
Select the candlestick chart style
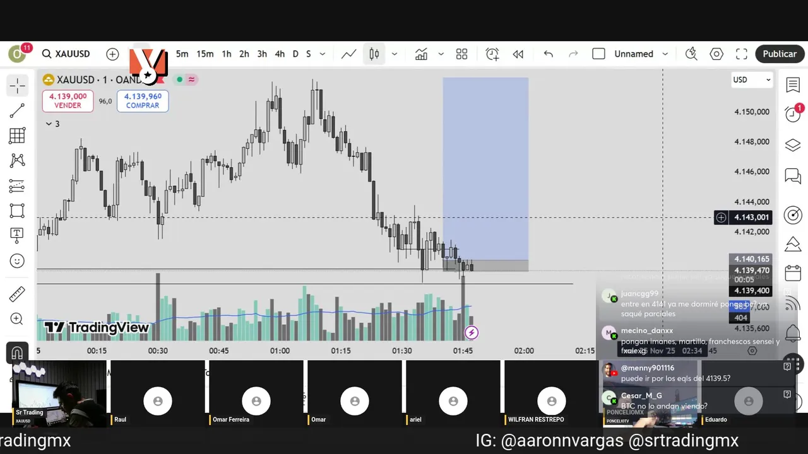pos(374,54)
